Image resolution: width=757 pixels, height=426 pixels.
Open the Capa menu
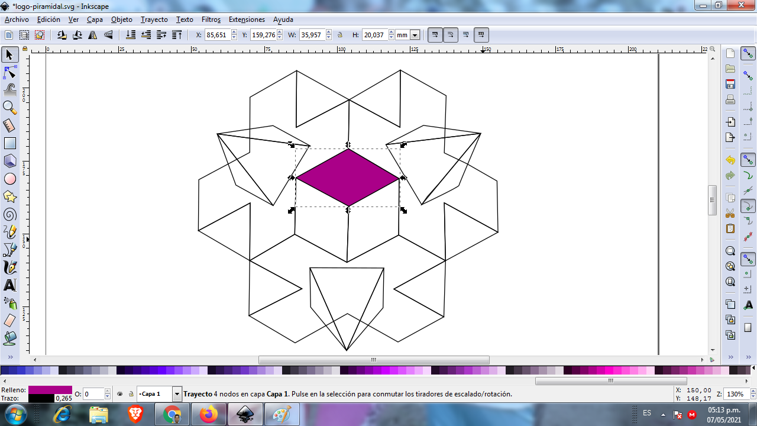click(95, 20)
